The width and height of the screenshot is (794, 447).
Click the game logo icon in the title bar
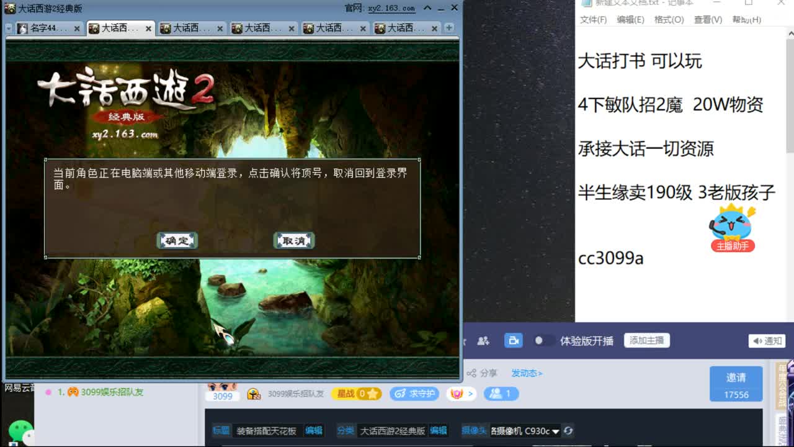(x=10, y=8)
